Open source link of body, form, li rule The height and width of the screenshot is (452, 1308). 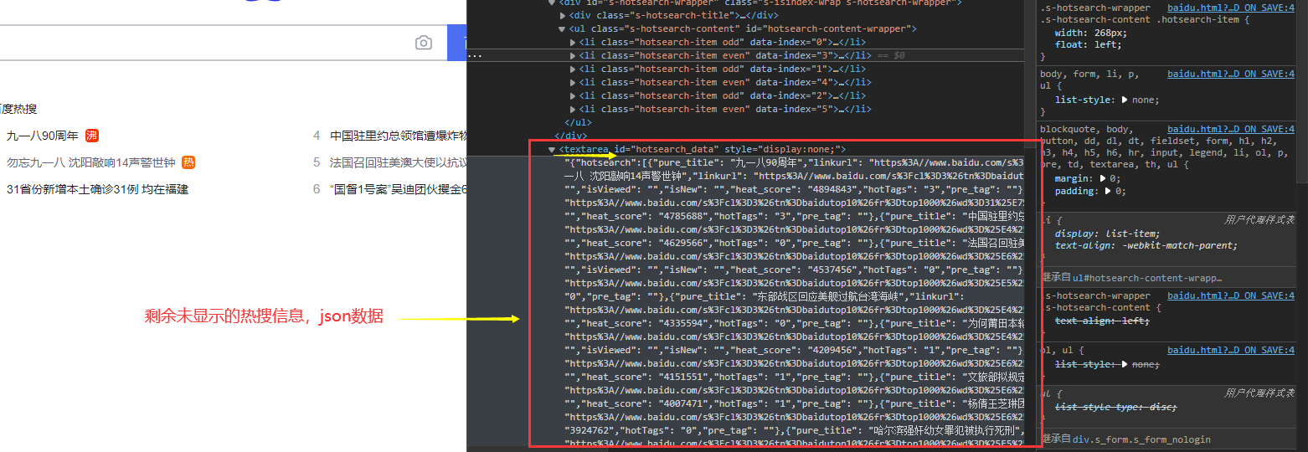pos(1231,74)
